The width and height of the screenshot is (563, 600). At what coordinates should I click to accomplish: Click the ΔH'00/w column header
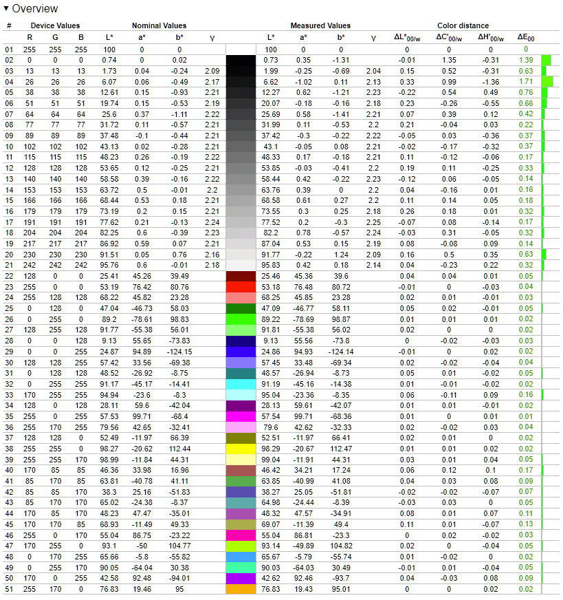point(490,37)
